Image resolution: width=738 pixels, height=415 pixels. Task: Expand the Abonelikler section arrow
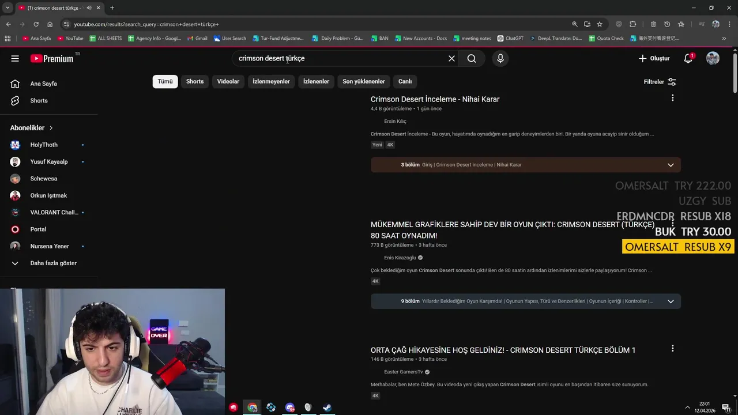coord(51,128)
